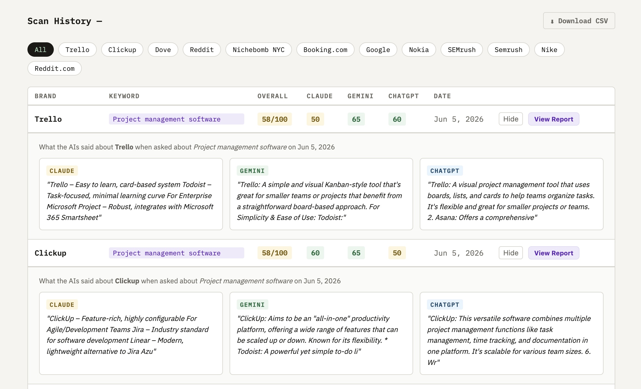Click the OVERALL column header

[273, 96]
